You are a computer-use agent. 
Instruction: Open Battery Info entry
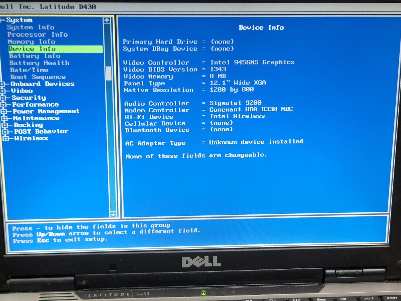[x=35, y=56]
